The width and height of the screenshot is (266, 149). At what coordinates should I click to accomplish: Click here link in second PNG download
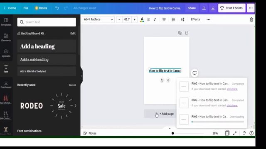pos(232,106)
